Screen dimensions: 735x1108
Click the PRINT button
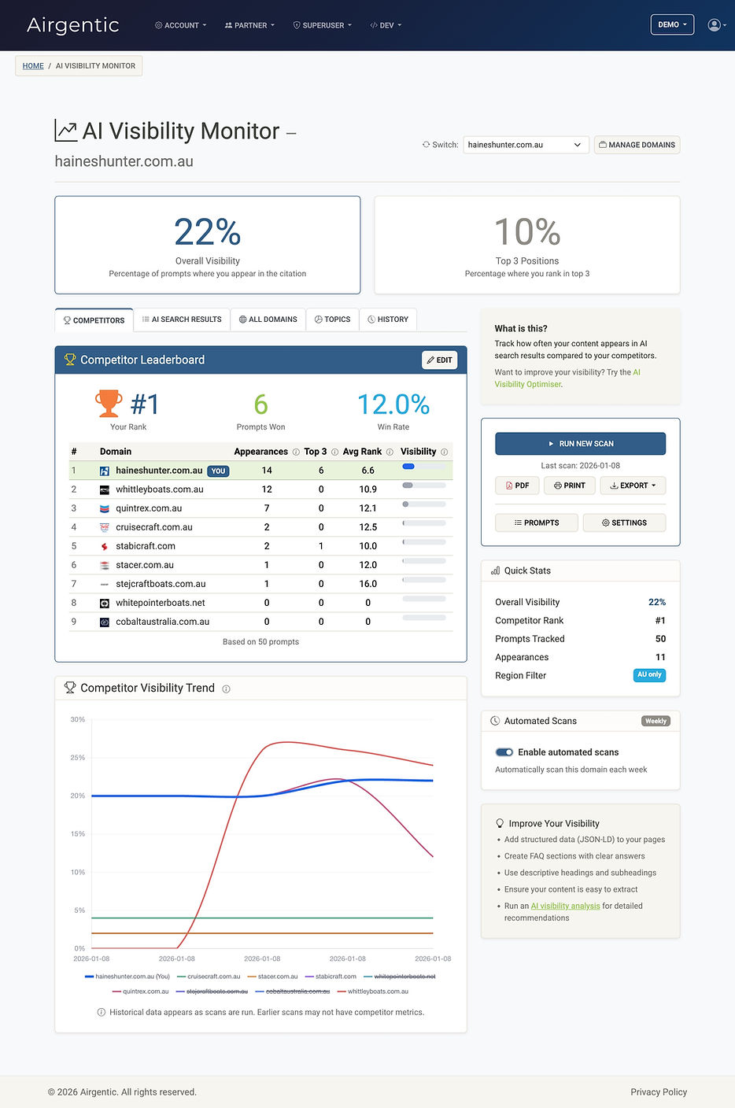tap(569, 486)
